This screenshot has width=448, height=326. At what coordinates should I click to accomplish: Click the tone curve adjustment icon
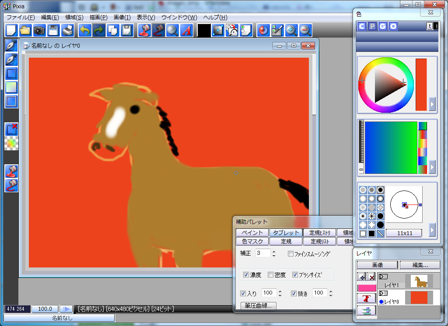click(x=218, y=30)
